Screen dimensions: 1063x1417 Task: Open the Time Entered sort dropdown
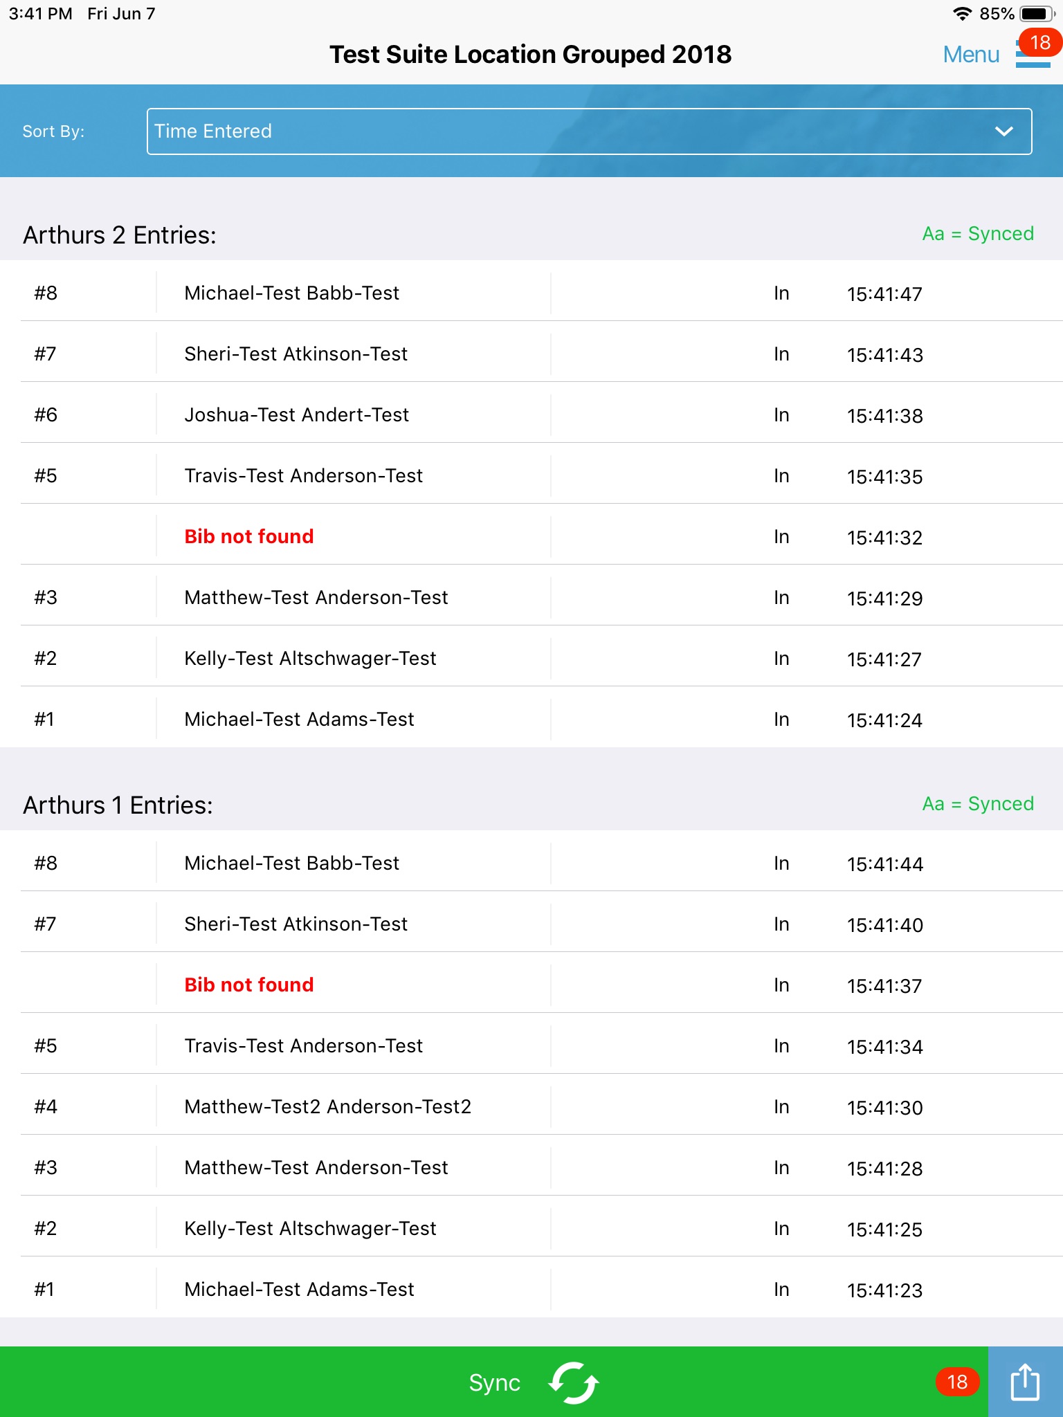(588, 131)
